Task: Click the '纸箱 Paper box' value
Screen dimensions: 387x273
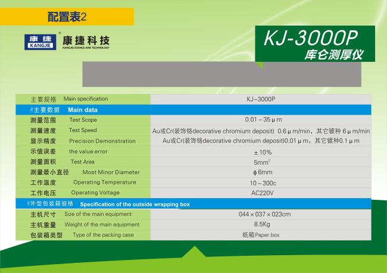Action: coord(261,235)
